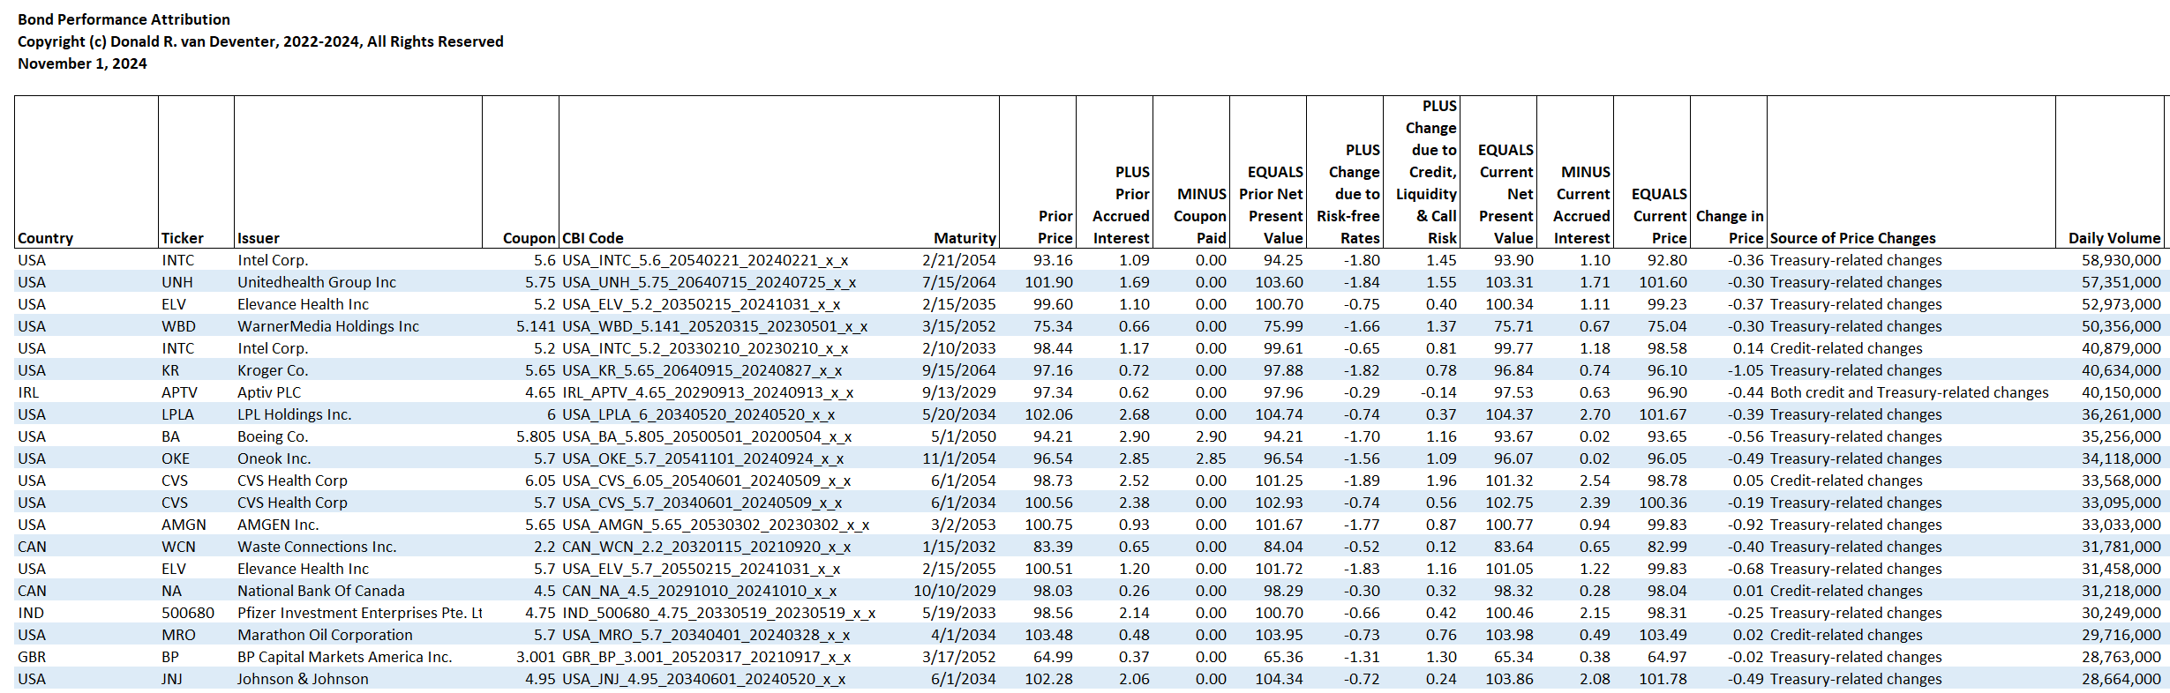Click CBI code 'USA_CVS_6.05_20540601_20240509_x_x'
This screenshot has height=693, width=2170.
pos(706,481)
